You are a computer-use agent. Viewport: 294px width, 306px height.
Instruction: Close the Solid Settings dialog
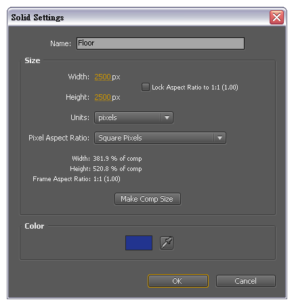276,17
